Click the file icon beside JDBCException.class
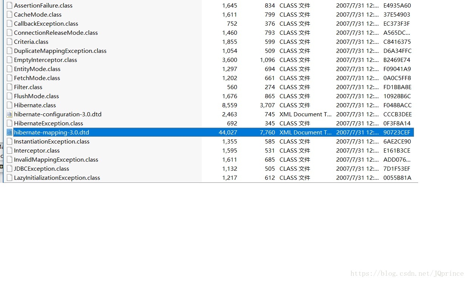Viewport: 468px width, 281px height. click(x=9, y=168)
